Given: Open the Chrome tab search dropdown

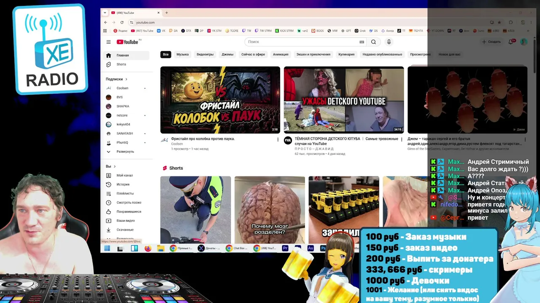Looking at the screenshot, I should click(x=105, y=13).
